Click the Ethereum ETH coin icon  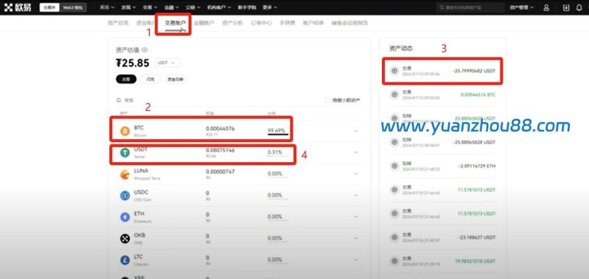tap(124, 217)
